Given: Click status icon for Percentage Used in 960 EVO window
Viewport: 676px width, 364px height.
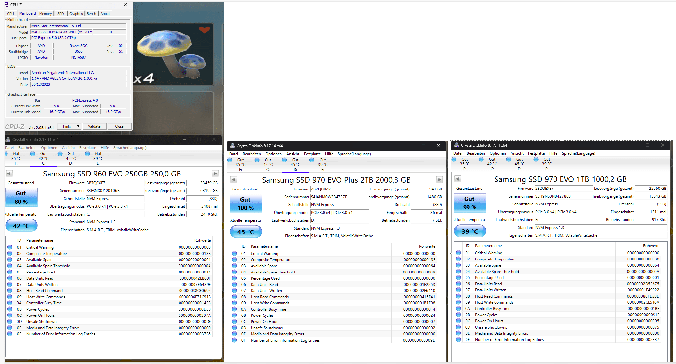Looking at the screenshot, I should click(10, 272).
